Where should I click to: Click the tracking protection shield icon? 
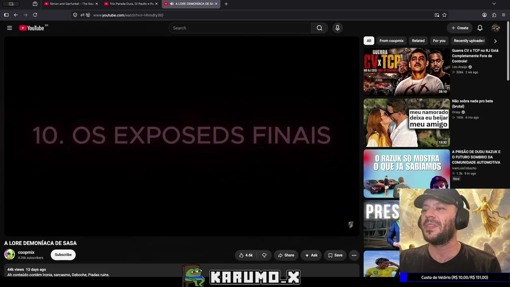point(75,15)
